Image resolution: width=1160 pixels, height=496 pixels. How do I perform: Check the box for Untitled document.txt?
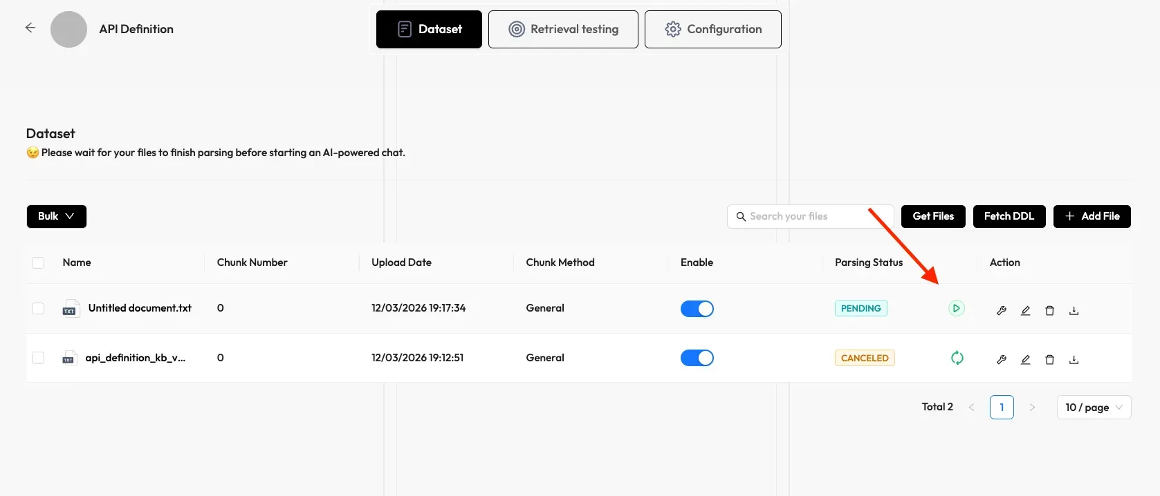[x=38, y=308]
